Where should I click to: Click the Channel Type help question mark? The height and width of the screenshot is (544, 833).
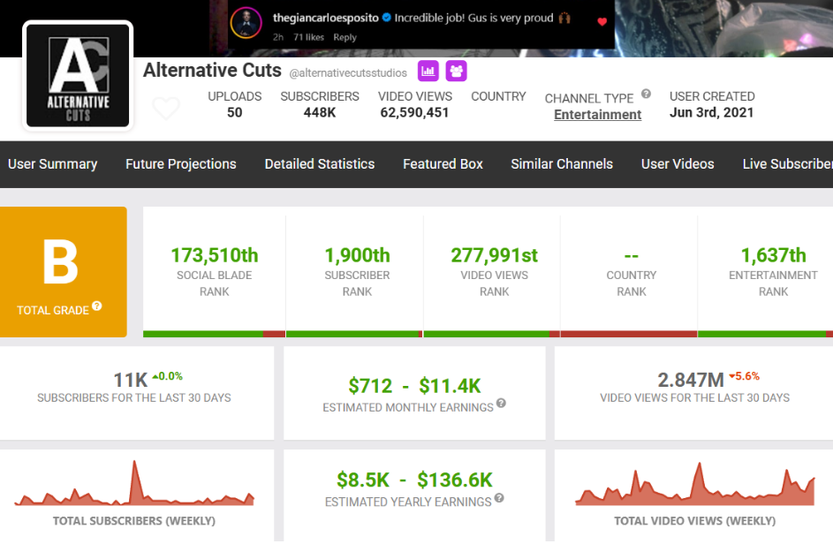tap(646, 94)
